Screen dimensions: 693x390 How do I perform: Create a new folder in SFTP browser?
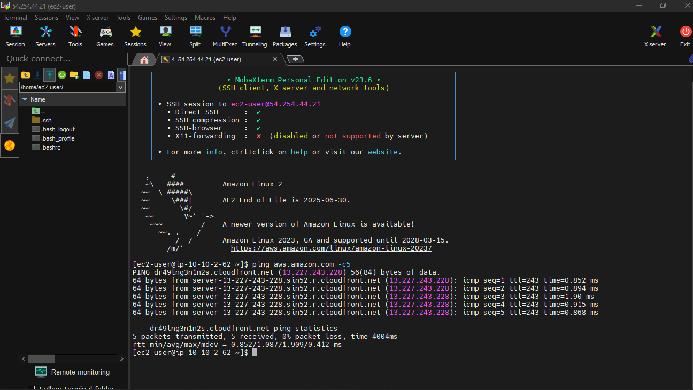[74, 75]
